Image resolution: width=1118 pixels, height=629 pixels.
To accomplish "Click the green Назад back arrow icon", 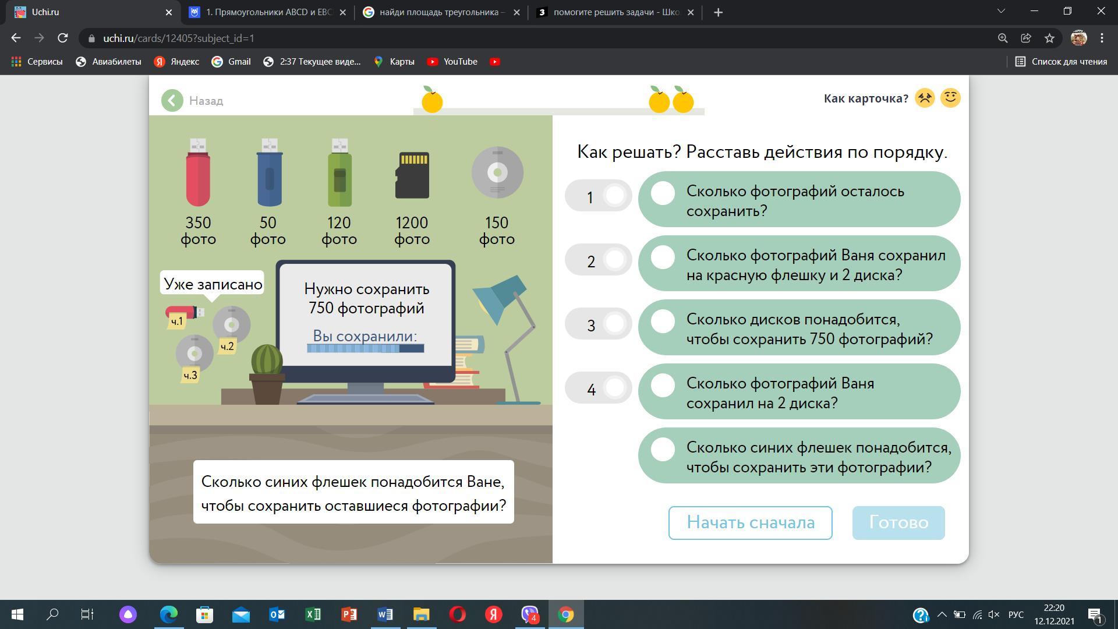I will coord(172,101).
